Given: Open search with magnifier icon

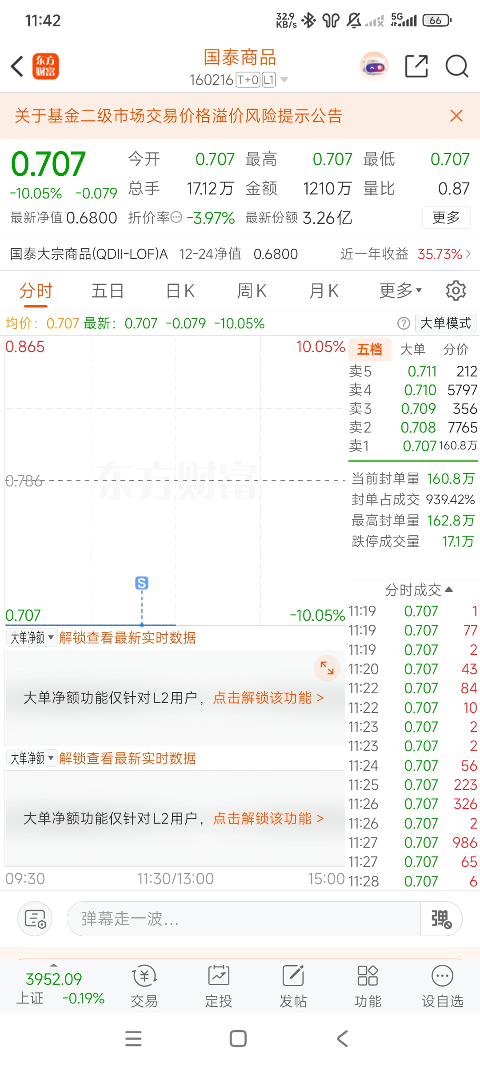Looking at the screenshot, I should click(x=457, y=66).
